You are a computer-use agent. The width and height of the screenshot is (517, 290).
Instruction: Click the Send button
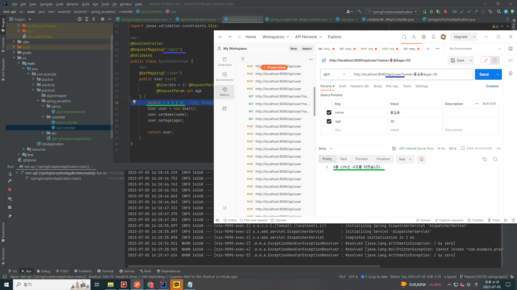point(484,74)
